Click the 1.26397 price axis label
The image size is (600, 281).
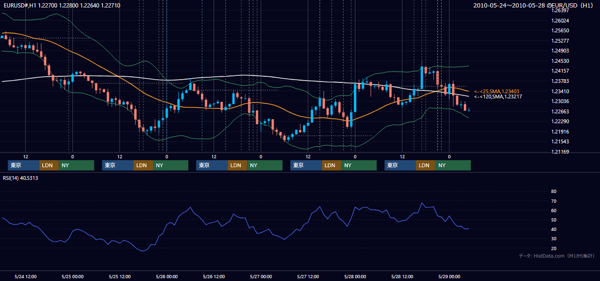(x=560, y=10)
